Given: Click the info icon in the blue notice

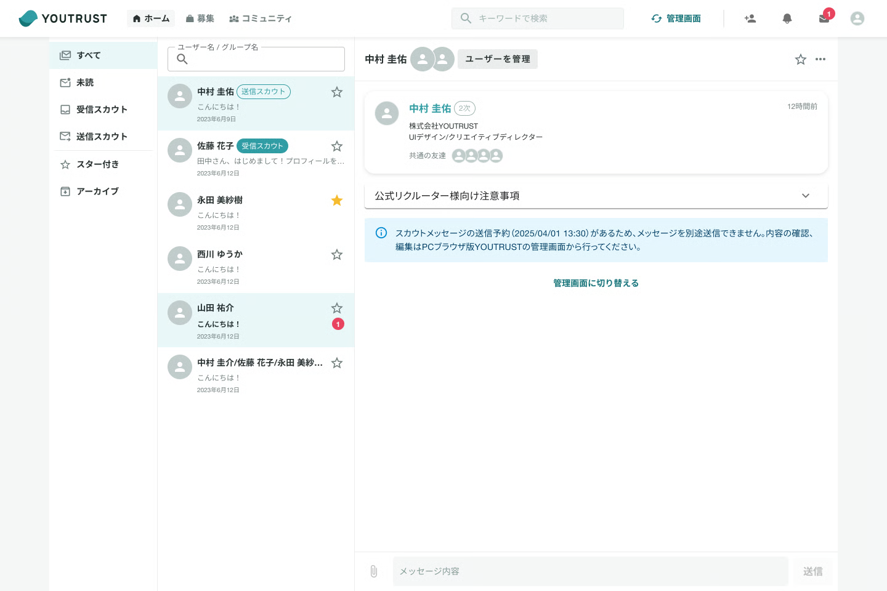Looking at the screenshot, I should click(381, 233).
